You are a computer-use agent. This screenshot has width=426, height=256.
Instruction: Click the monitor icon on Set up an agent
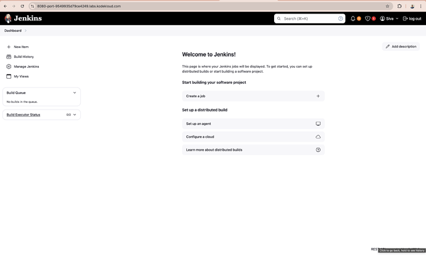[318, 124]
